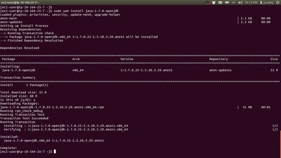Click 'Running rpm_check_debug' line
Image resolution: width=281 pixels, height=158 pixels.
pyautogui.click(x=22, y=111)
